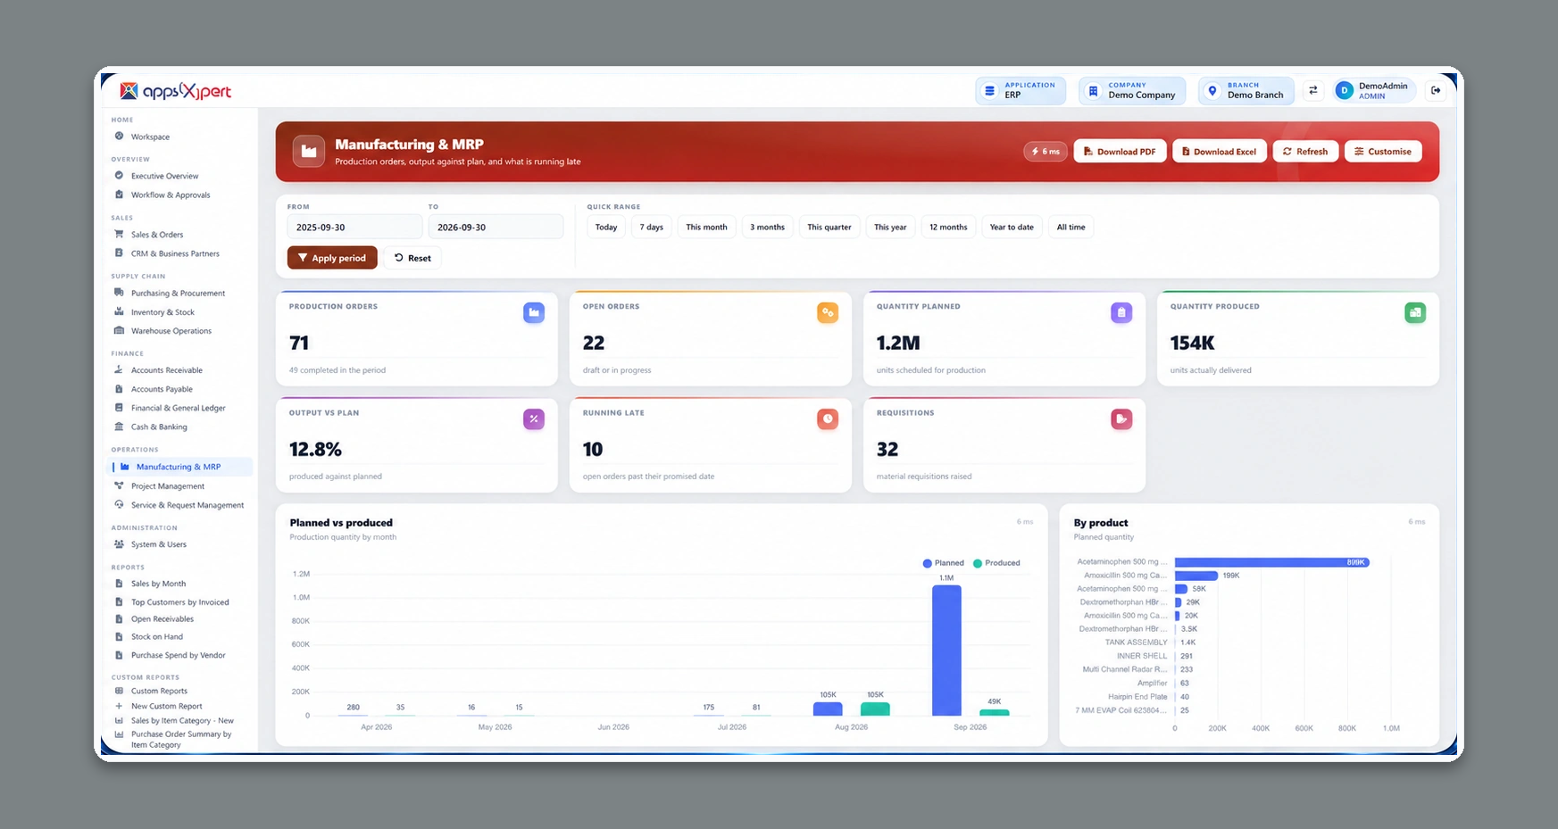
Task: Click Download Excel button
Action: 1219,152
